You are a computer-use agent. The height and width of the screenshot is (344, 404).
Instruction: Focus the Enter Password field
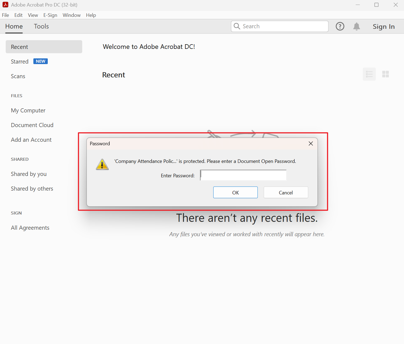tap(243, 175)
